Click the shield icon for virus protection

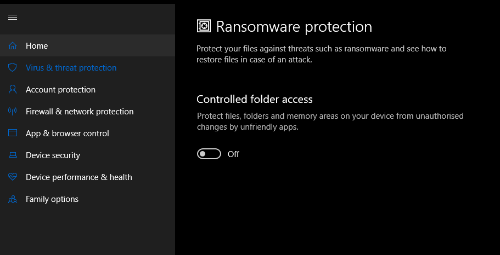(13, 67)
